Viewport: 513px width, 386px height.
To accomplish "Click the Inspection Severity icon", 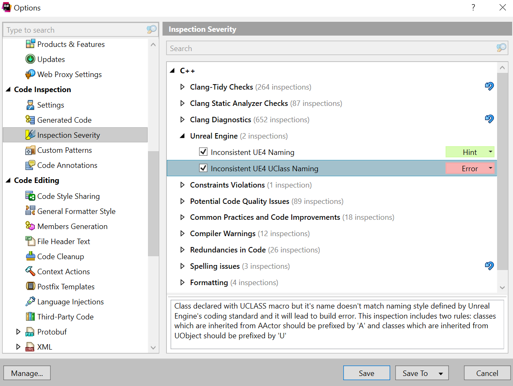I will pyautogui.click(x=30, y=135).
